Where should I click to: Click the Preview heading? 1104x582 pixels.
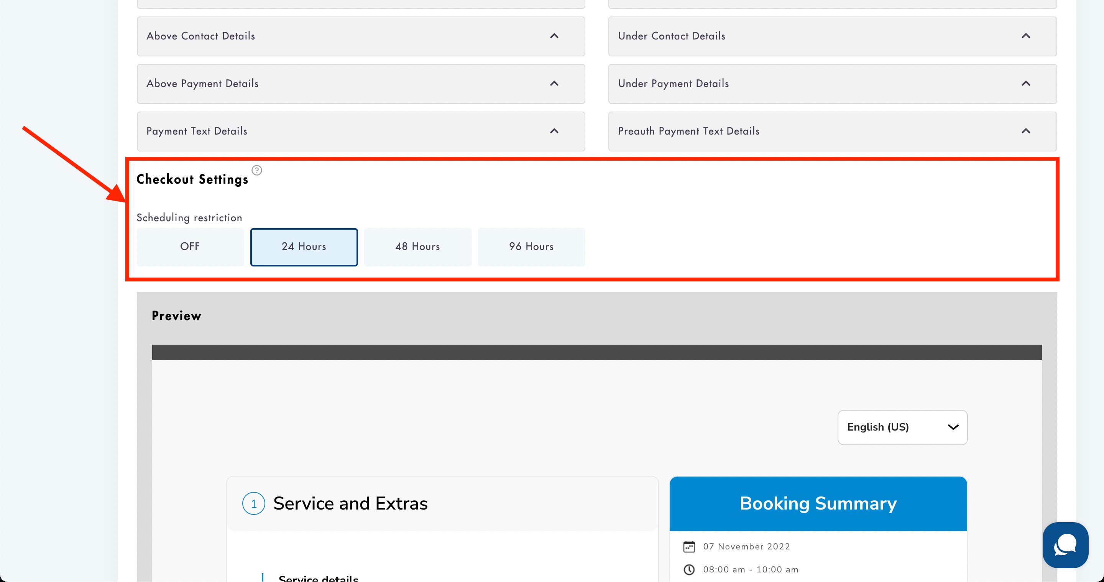click(177, 316)
